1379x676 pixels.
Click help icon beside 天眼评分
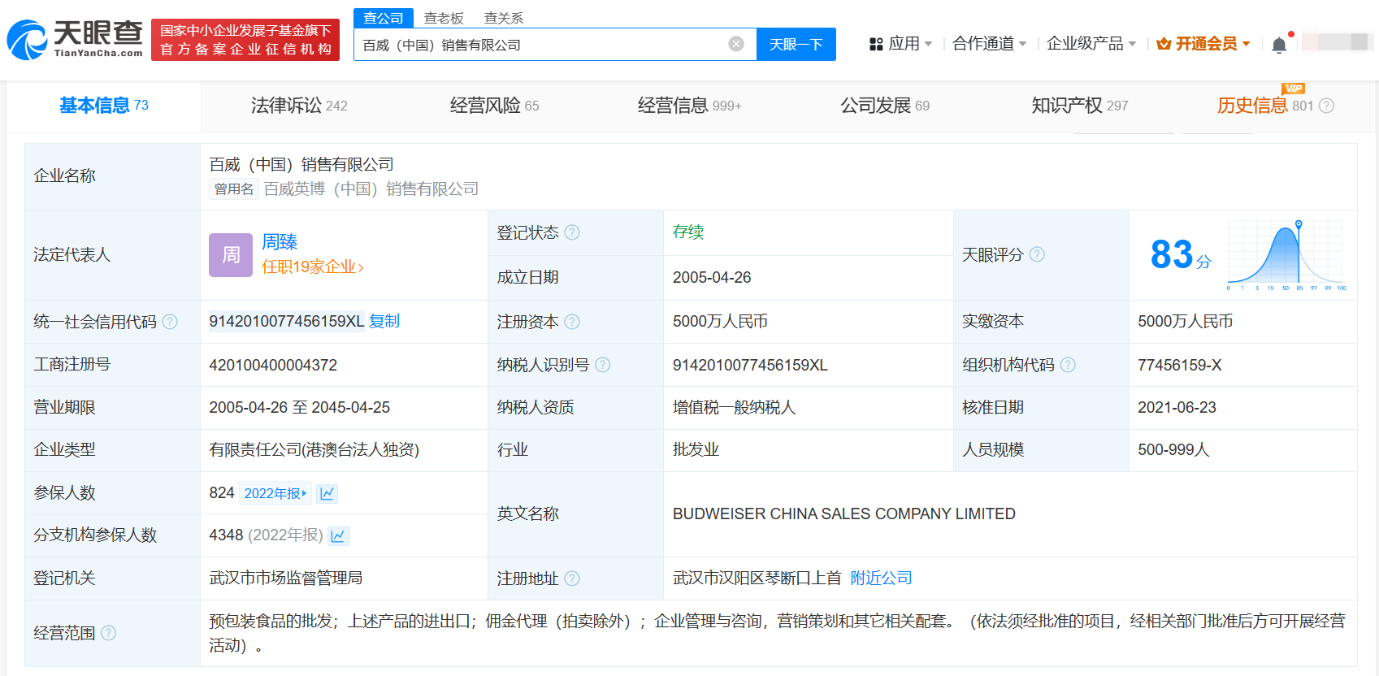(x=1037, y=254)
